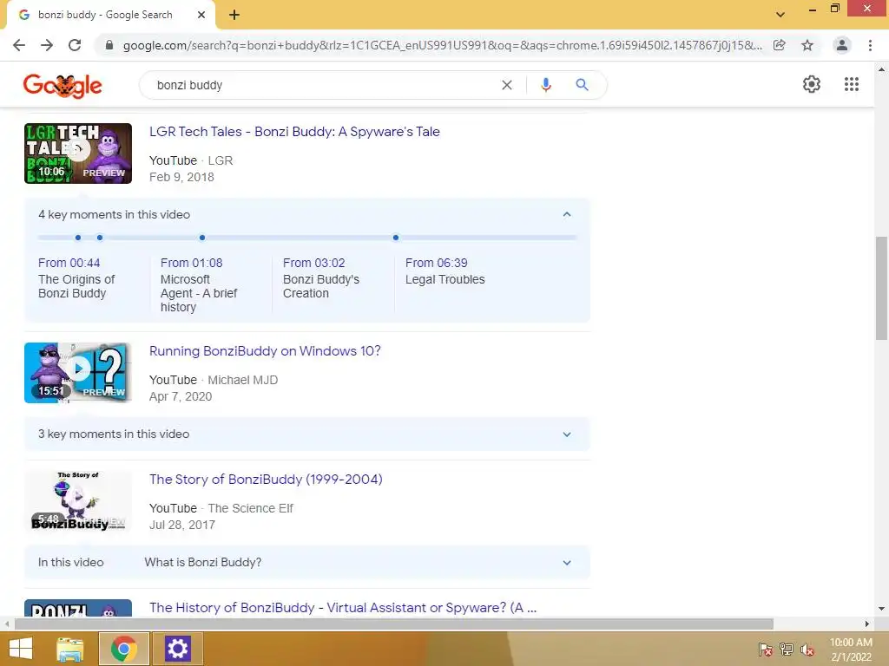Viewport: 889px width, 666px height.
Task: Start voice search with the microphone
Action: click(545, 85)
